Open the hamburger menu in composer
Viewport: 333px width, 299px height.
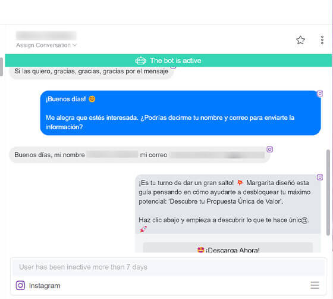coord(315,285)
